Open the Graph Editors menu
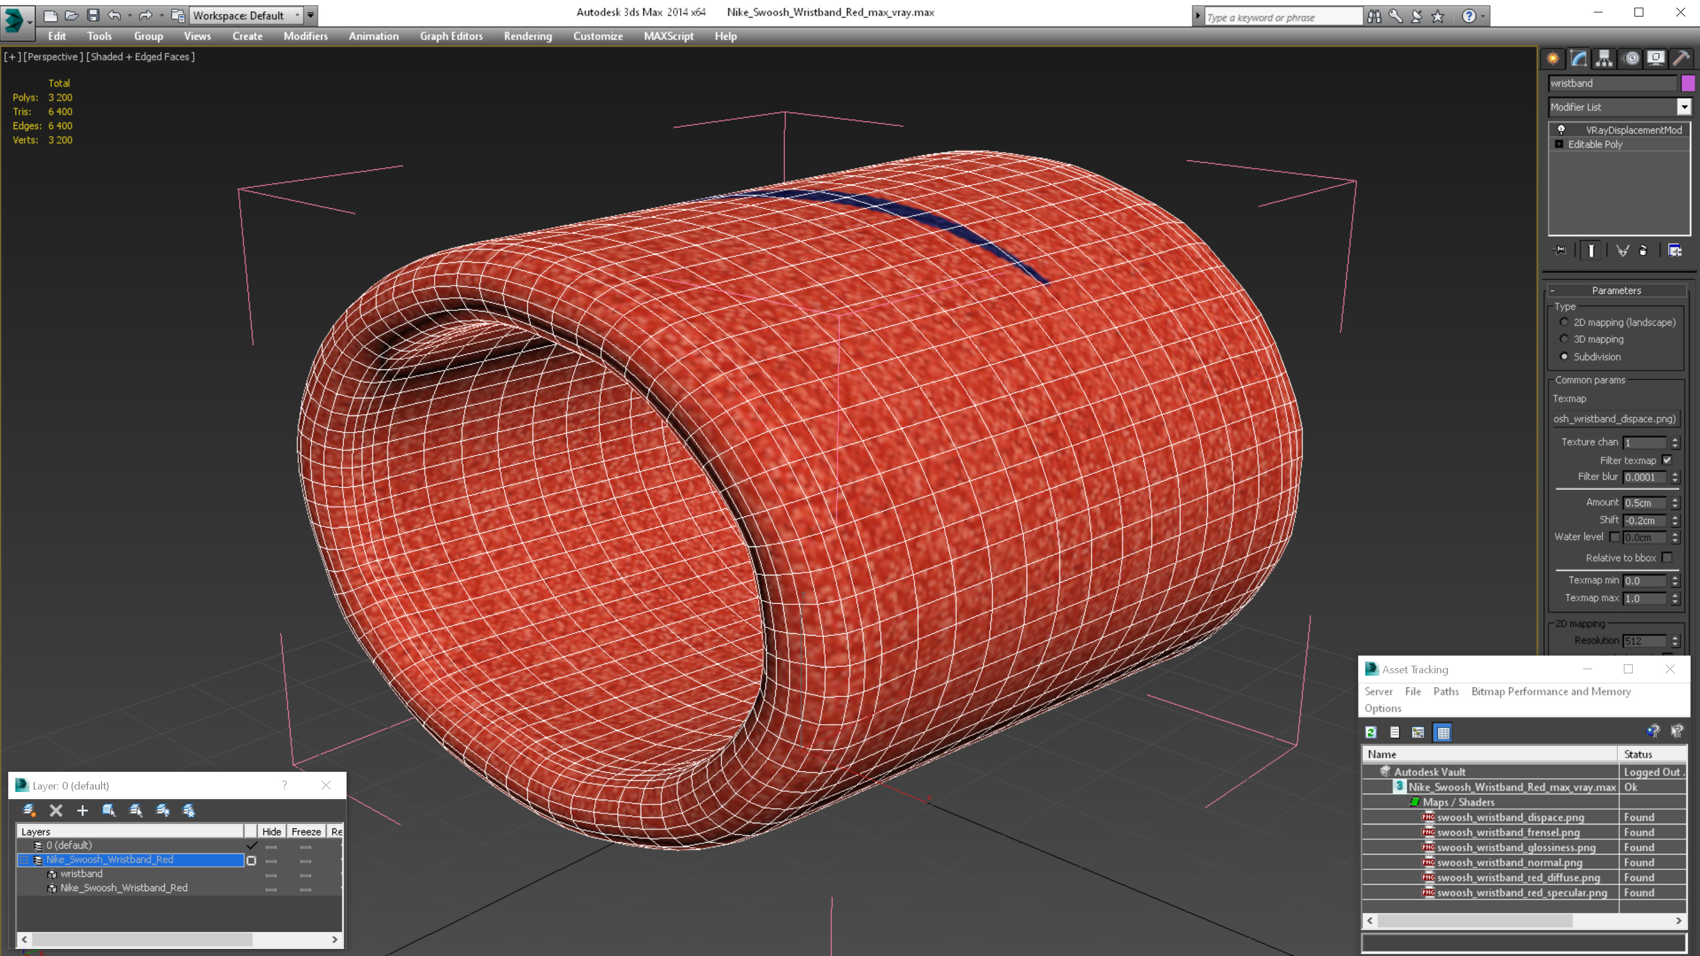The image size is (1700, 956). click(x=452, y=36)
